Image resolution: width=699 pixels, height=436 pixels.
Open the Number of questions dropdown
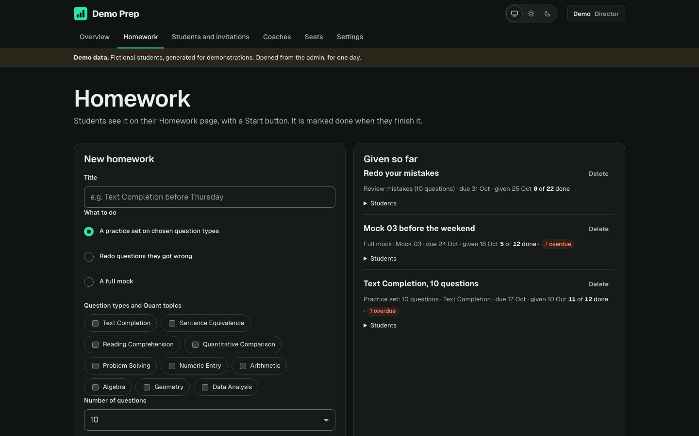point(210,420)
